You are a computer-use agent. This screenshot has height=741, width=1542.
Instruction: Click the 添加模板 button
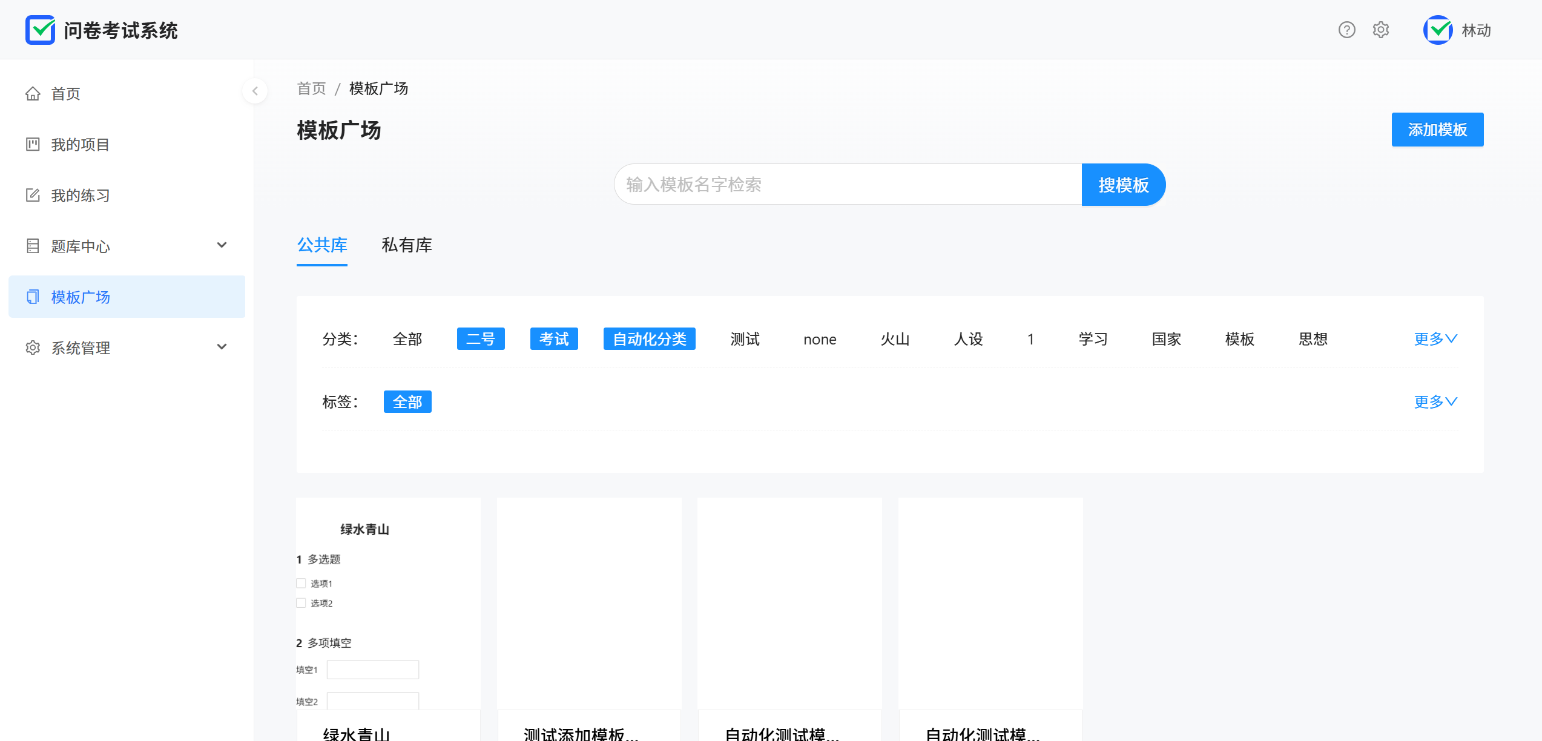click(x=1437, y=130)
